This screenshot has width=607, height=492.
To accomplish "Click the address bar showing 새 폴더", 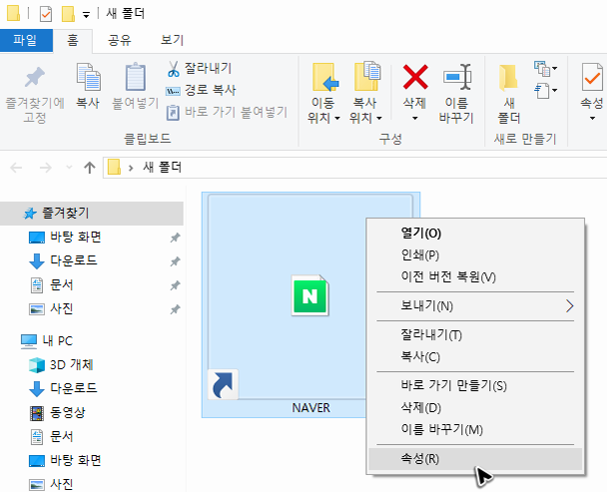I will (x=354, y=168).
